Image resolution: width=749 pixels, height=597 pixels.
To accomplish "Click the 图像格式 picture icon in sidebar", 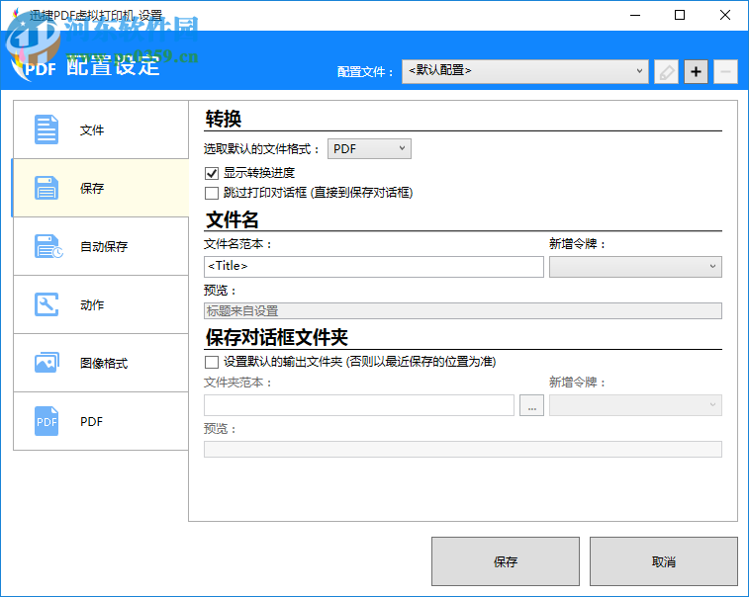I will [47, 363].
